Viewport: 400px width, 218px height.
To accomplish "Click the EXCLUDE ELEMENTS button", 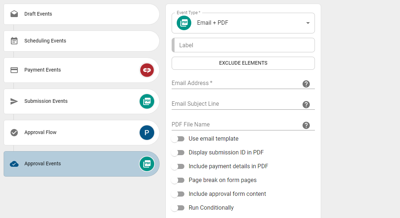I will [243, 63].
